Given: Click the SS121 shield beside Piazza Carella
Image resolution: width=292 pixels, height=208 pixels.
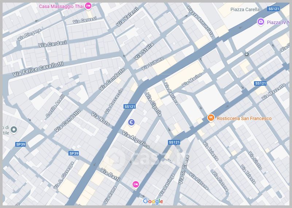Looking at the screenshot, I should click(273, 10).
